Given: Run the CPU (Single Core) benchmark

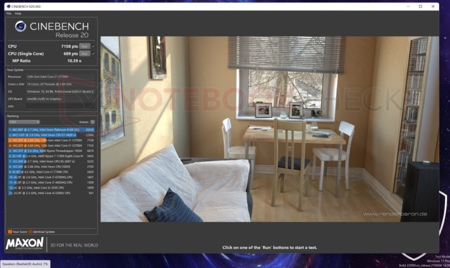Looking at the screenshot, I should click(x=85, y=54).
